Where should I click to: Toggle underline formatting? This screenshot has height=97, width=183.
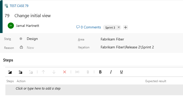point(121,72)
